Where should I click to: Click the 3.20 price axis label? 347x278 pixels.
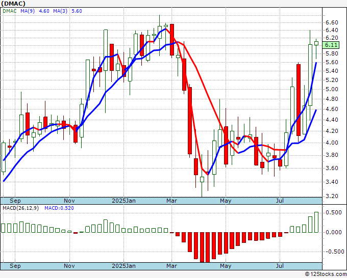coord(332,196)
